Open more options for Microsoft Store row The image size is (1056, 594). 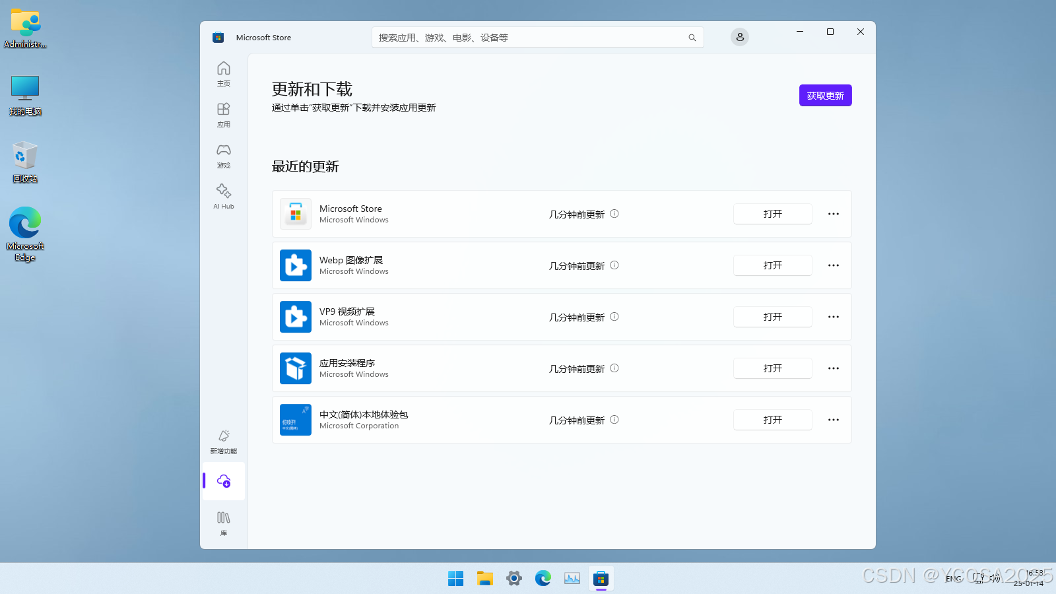click(834, 214)
